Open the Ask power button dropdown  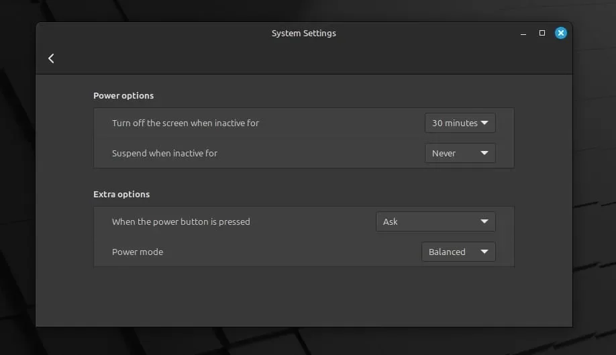[435, 221]
